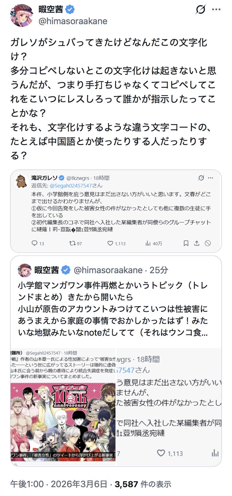This screenshot has width=232, height=496.
Task: Open the cropped tweet screenshot image on the right
Action: (x=169, y=407)
